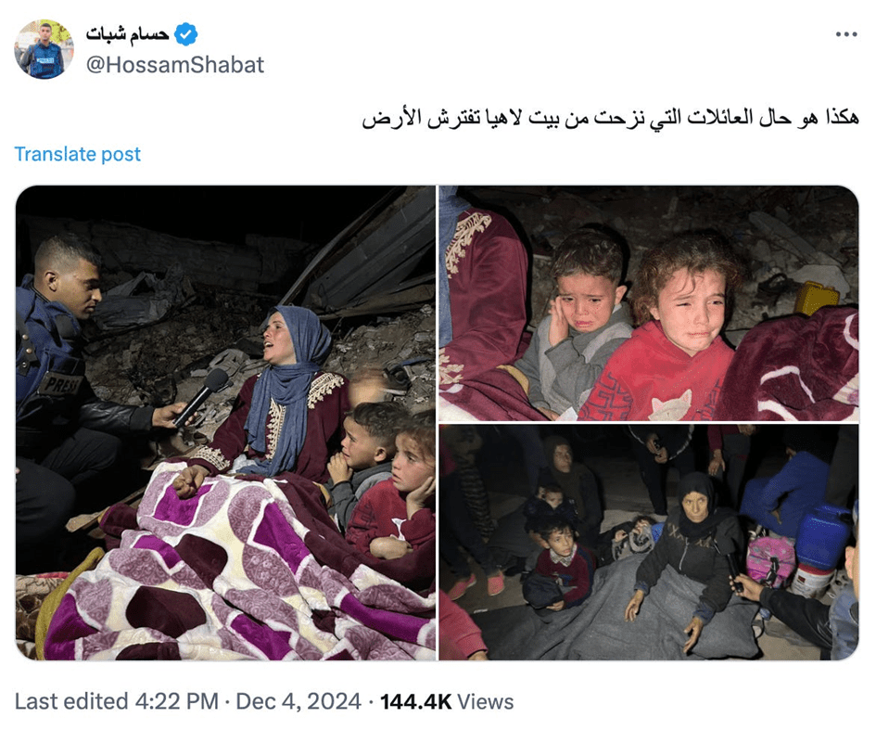The height and width of the screenshot is (730, 876).
Task: Open the photo of two crying children
Action: (x=649, y=303)
